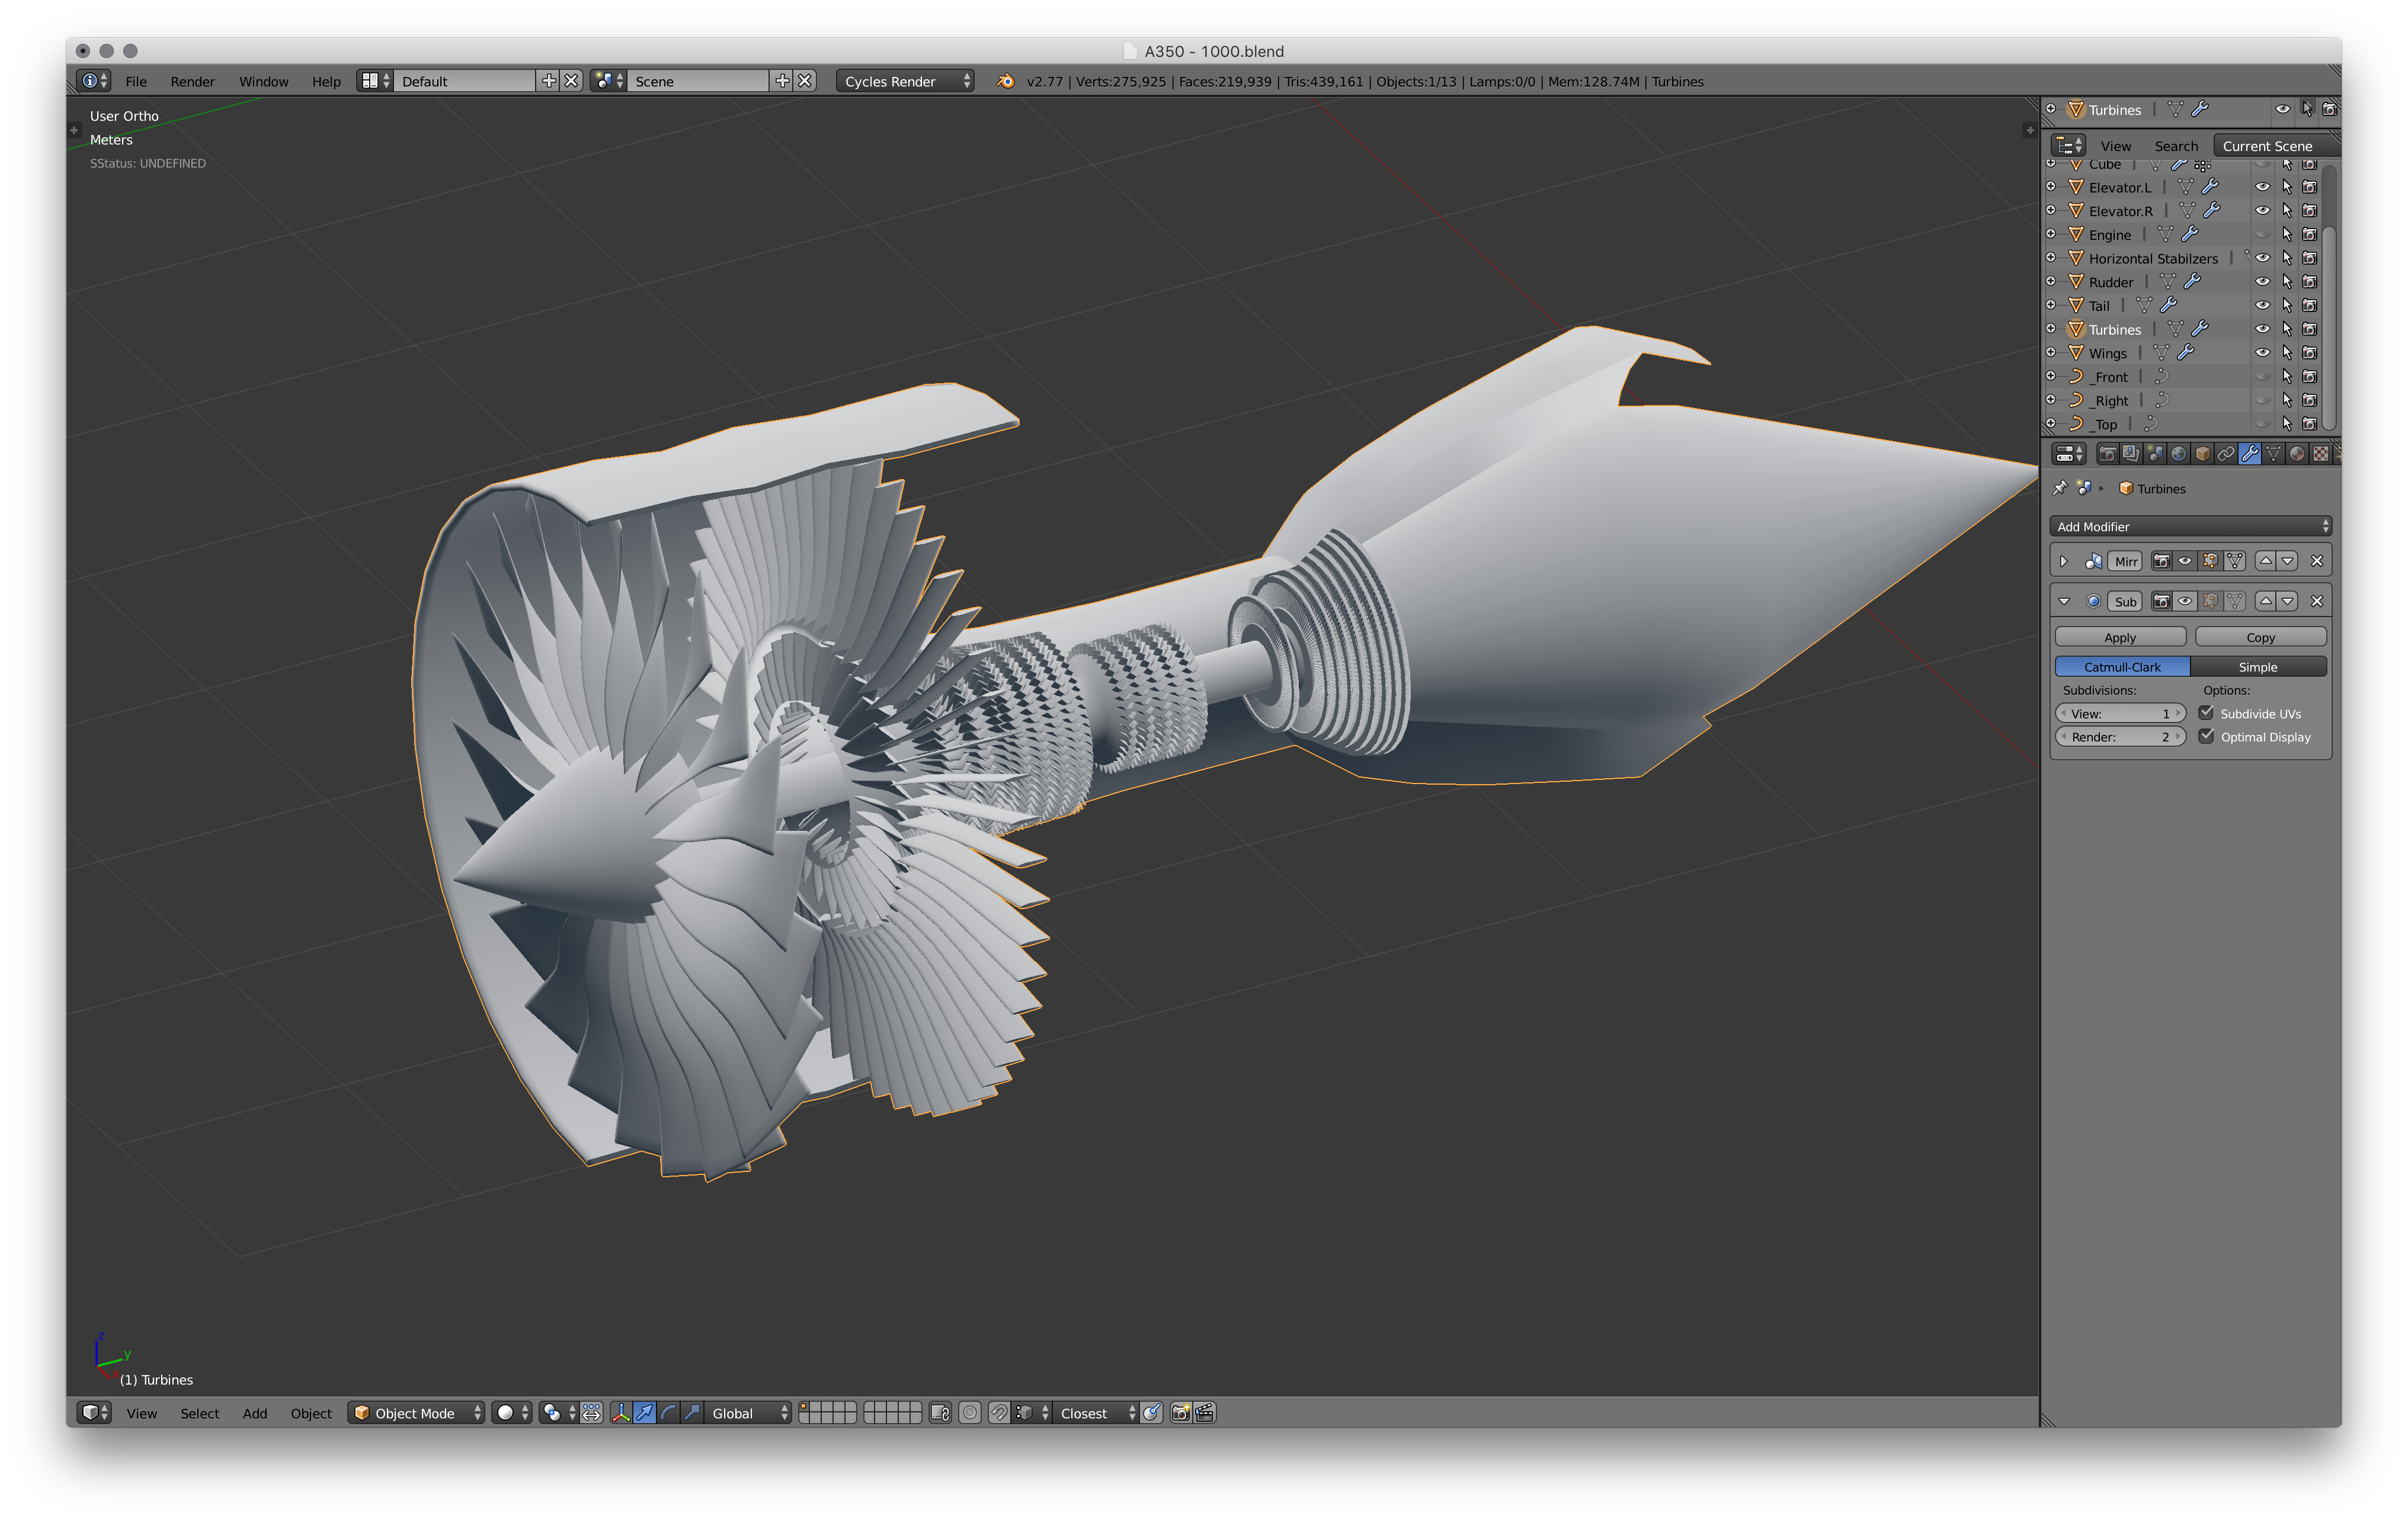Open the File menu
The image size is (2408, 1522).
point(136,81)
